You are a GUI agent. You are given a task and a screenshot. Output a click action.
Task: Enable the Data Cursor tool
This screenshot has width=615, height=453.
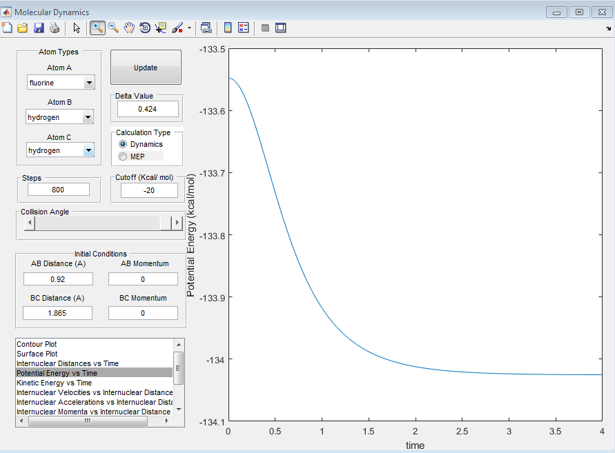click(161, 28)
